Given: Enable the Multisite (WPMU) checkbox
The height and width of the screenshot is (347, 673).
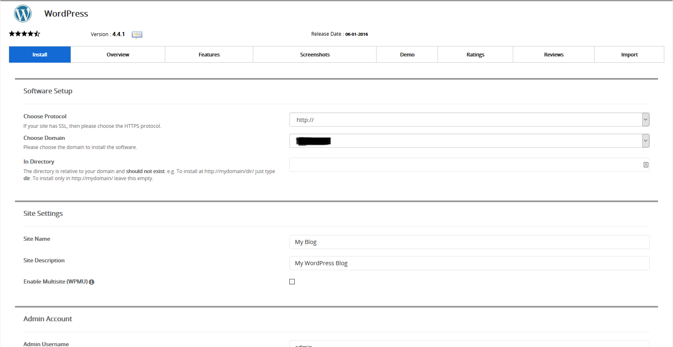Looking at the screenshot, I should tap(292, 282).
